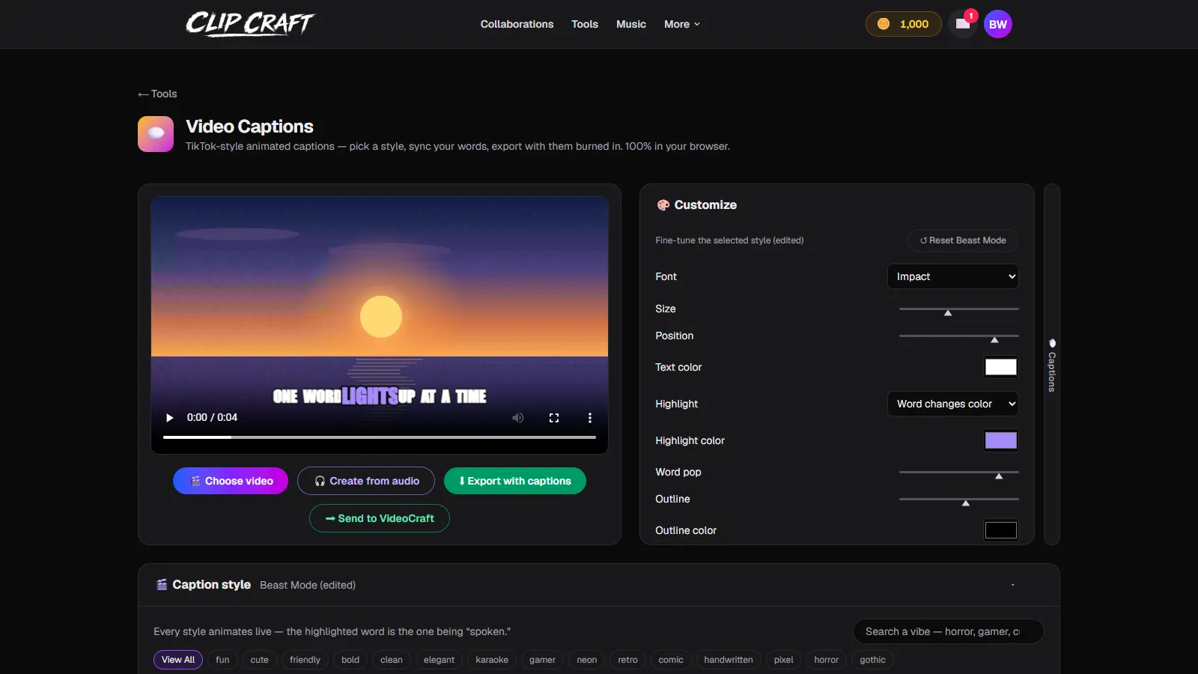The width and height of the screenshot is (1198, 674).
Task: Filter styles by retro
Action: tap(627, 660)
